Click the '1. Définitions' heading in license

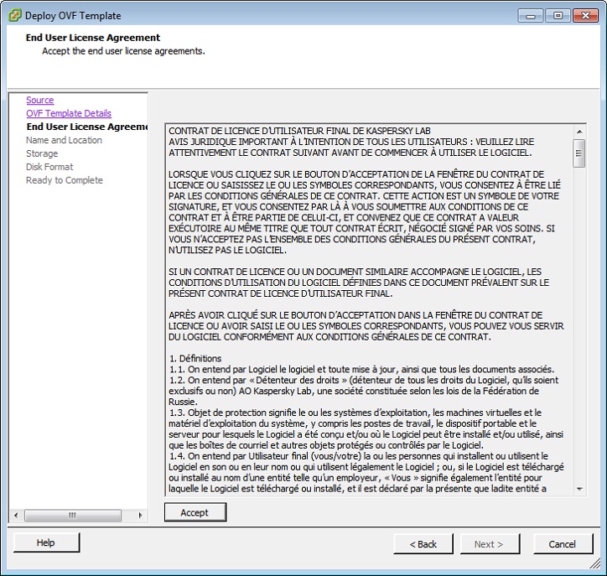[x=195, y=359]
